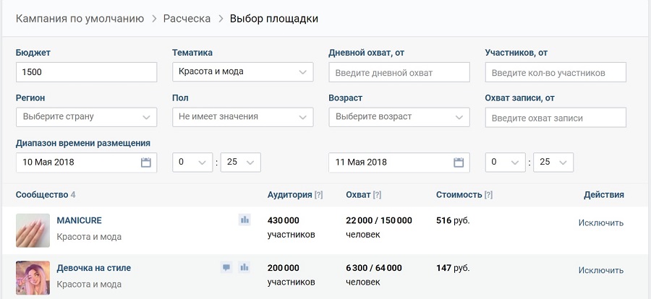Expand the Тематика dropdown

242,71
